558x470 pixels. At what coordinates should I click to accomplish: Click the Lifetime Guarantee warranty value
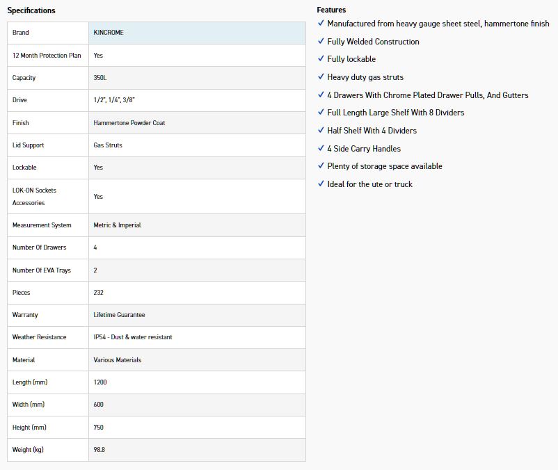[x=119, y=315]
